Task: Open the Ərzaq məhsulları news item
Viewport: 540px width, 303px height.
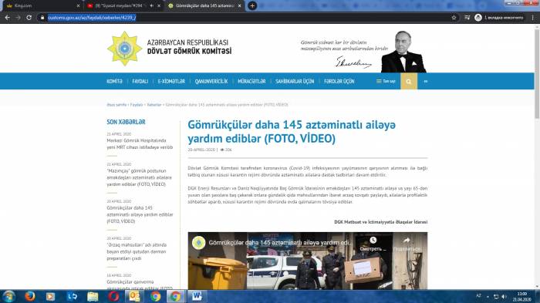Action: coord(137,251)
